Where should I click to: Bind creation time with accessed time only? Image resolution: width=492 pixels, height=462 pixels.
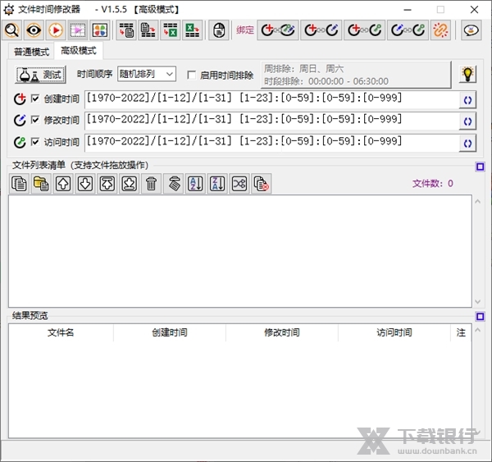tap(364, 30)
